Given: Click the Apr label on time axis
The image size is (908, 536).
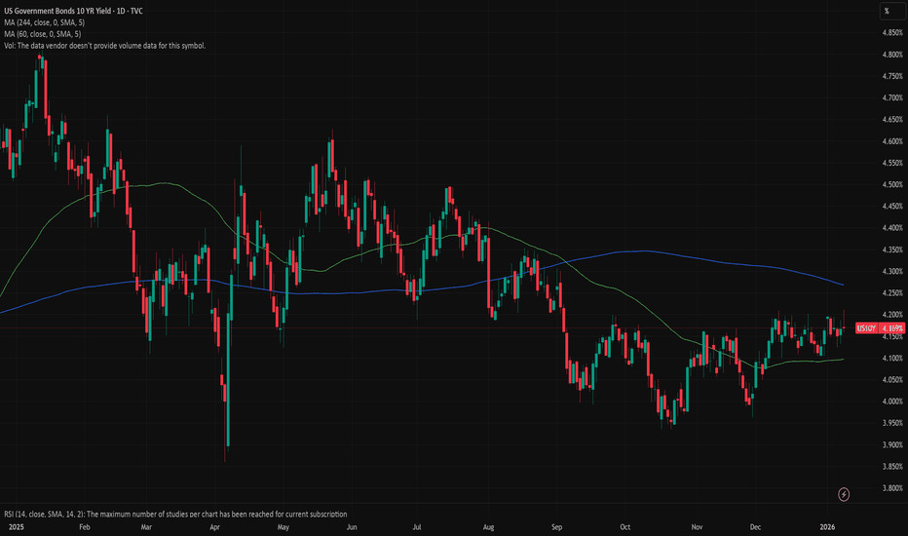Looking at the screenshot, I should click(x=214, y=525).
